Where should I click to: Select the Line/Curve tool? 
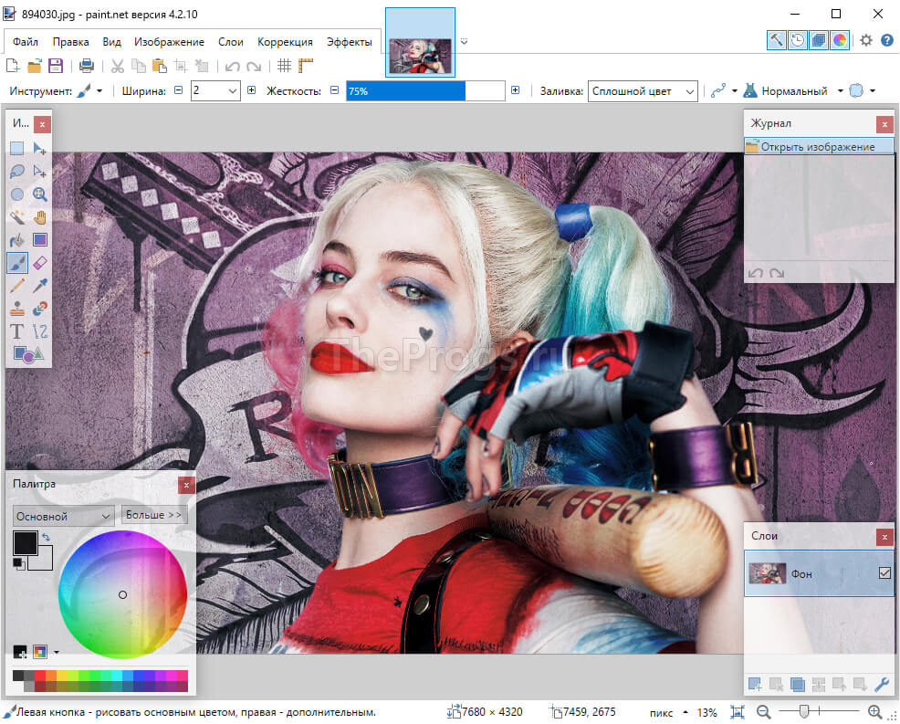pos(39,331)
